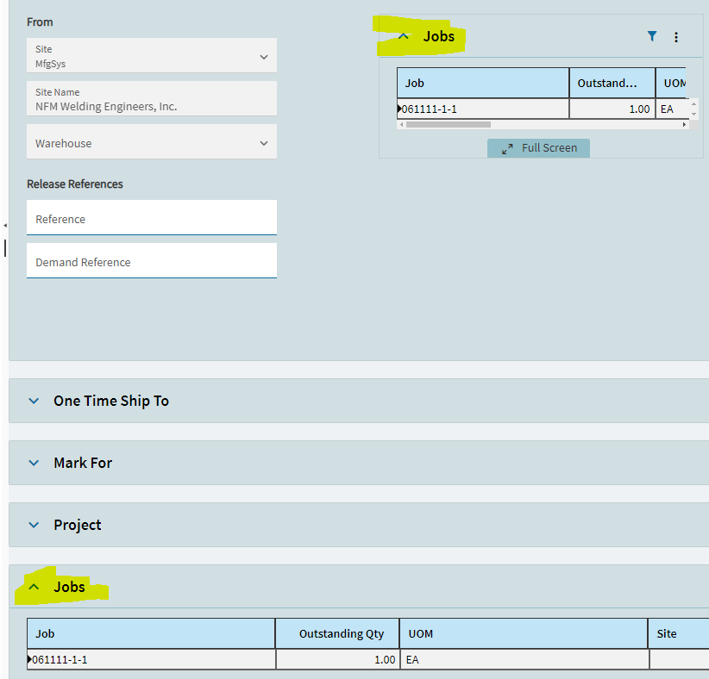Click the Reference input field
The width and height of the screenshot is (709, 679).
point(152,218)
